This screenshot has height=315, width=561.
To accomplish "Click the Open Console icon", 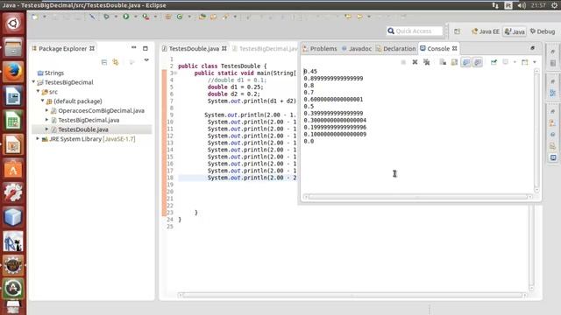I will tap(524, 62).
